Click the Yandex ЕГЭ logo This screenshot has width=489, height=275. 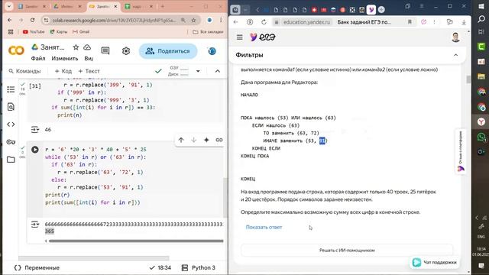tap(263, 37)
